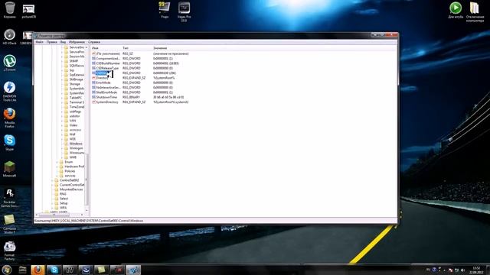Select the Windows key in tree
The width and height of the screenshot is (490, 275).
click(x=76, y=144)
